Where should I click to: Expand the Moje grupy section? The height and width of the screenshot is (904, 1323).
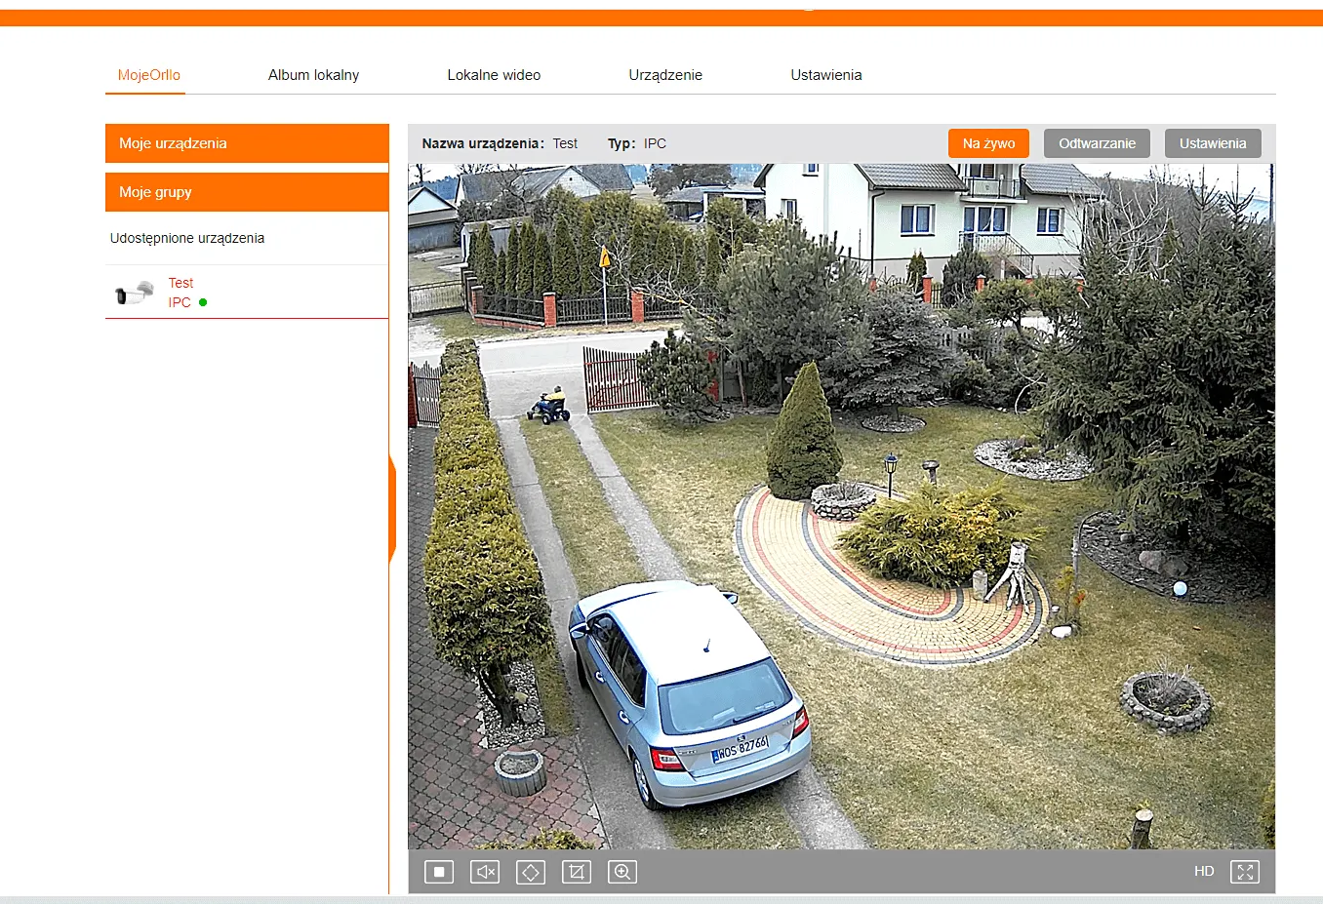247,192
